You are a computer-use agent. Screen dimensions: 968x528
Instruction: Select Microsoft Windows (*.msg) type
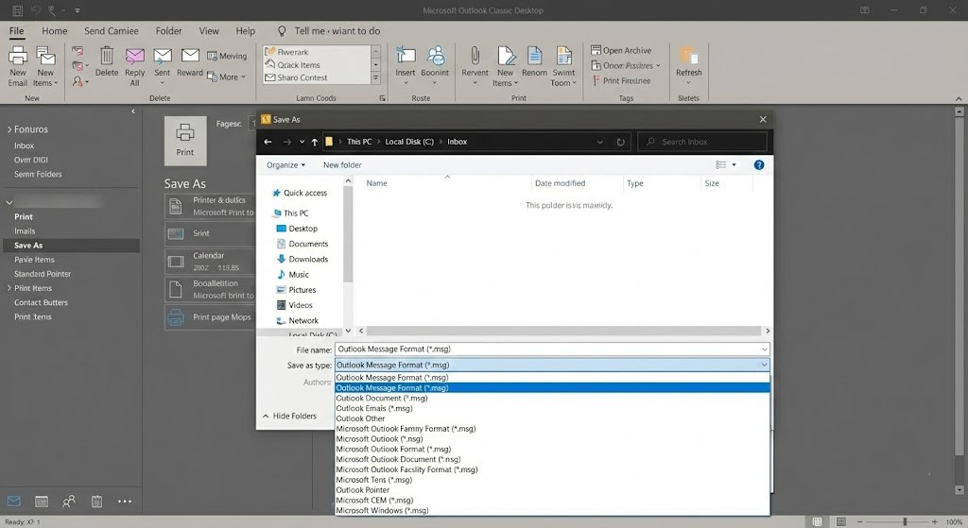[552, 511]
